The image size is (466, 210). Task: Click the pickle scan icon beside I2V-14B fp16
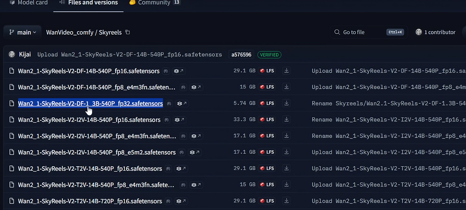point(167,120)
